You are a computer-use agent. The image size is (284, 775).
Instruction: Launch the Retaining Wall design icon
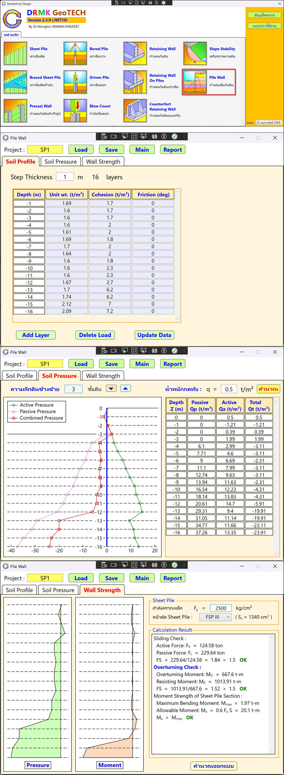click(135, 53)
